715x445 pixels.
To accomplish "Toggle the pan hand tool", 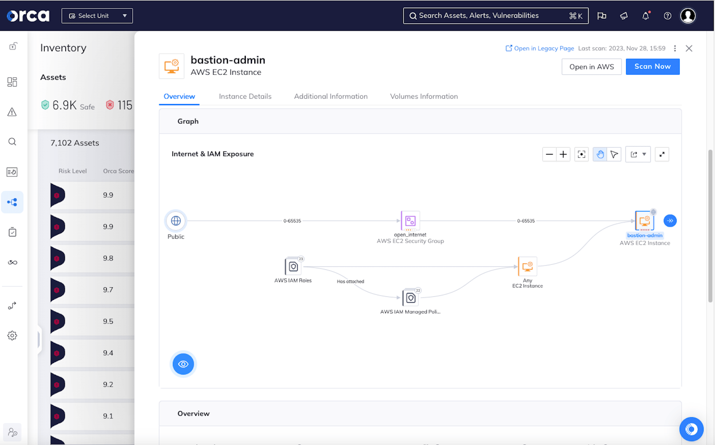I will pyautogui.click(x=600, y=154).
